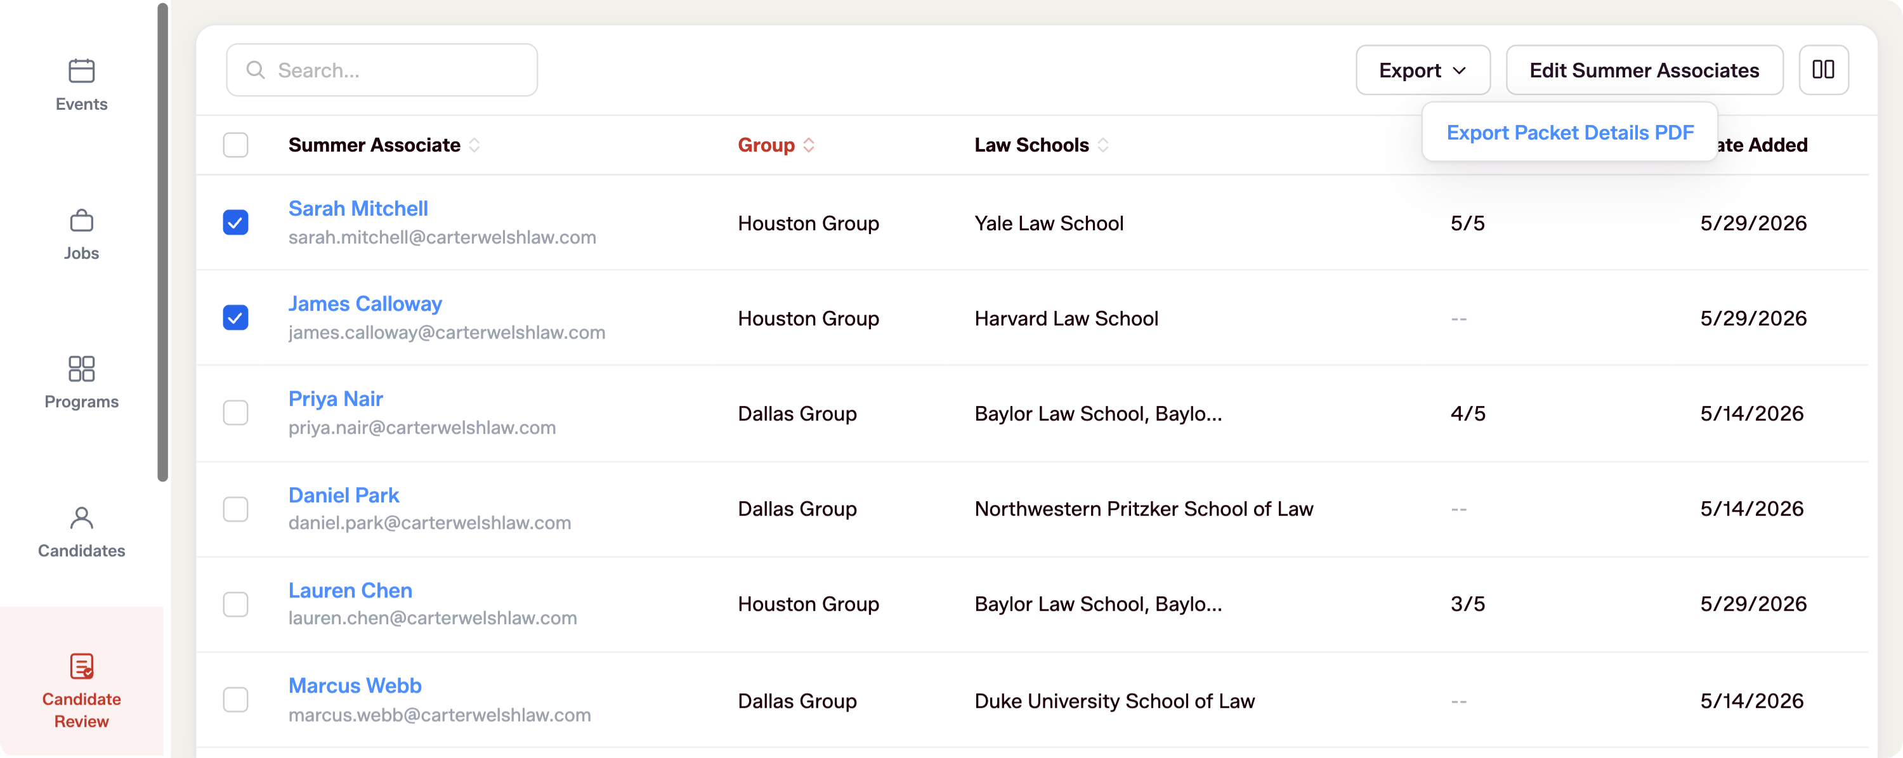Image resolution: width=1903 pixels, height=758 pixels.
Task: Check Marcus Webb's row checkbox
Action: click(236, 700)
